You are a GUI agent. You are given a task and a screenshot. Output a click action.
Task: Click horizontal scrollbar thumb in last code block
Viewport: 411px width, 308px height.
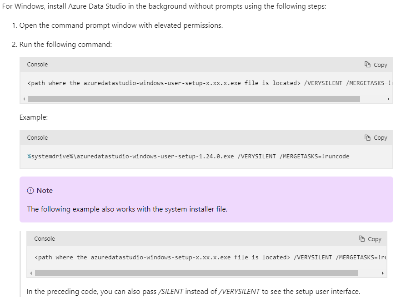[196, 273]
